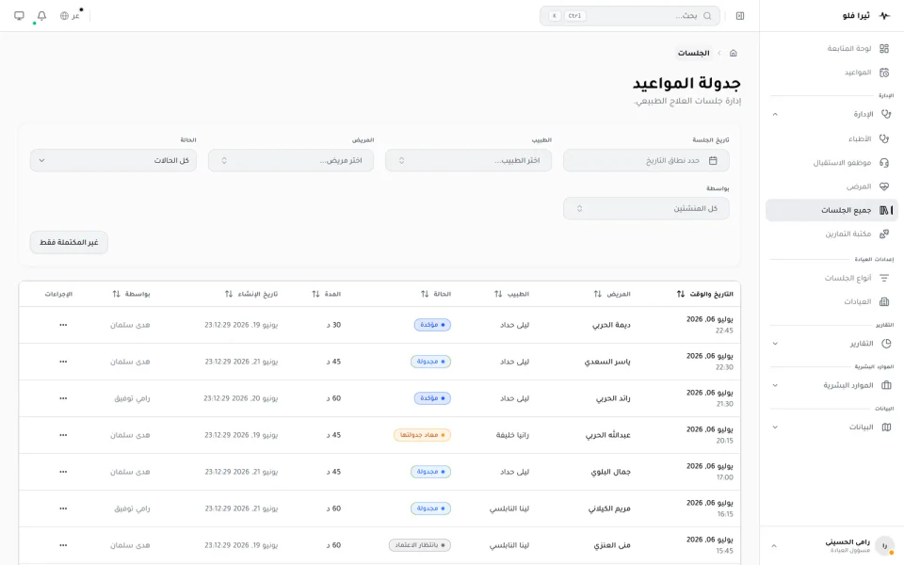Open المواعيد in sidebar
Viewport: 904px width, 565px height.
[x=831, y=73]
